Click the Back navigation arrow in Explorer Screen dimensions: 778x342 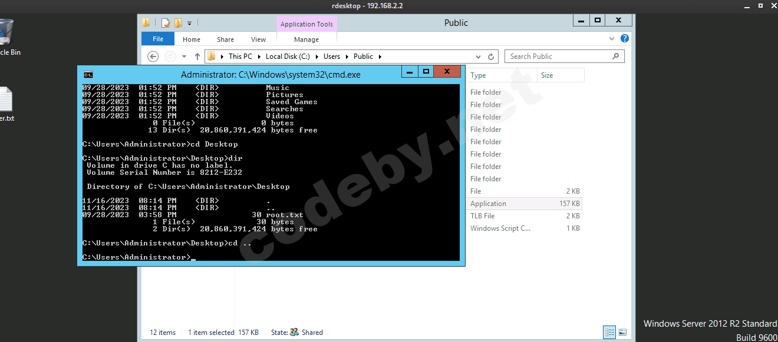pyautogui.click(x=153, y=57)
